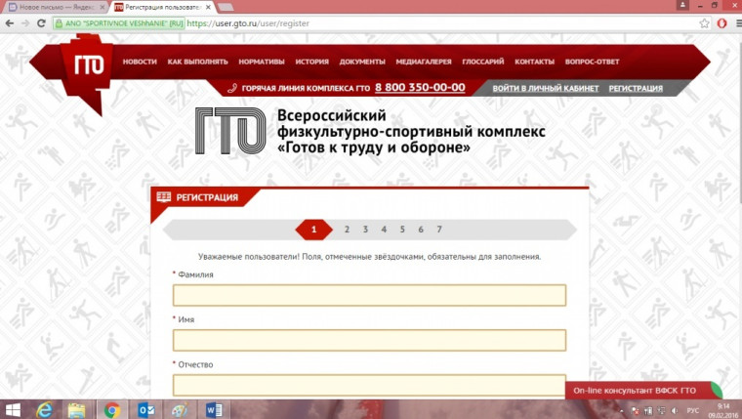Click the taskbar clock and date
Viewport: 742px width, 419px height.
[x=723, y=410]
